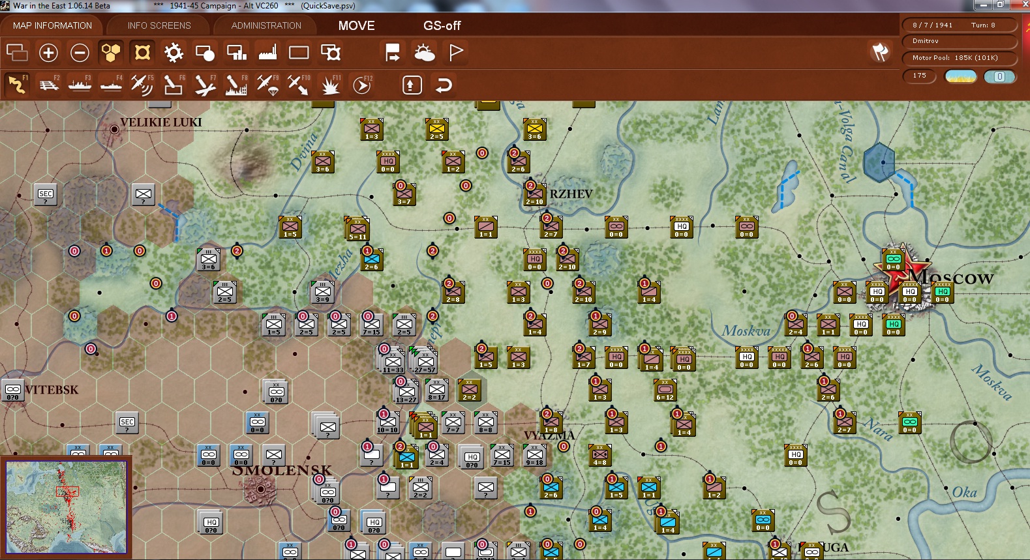Undo move with the curved arrow icon
The height and width of the screenshot is (560, 1030).
[x=444, y=85]
